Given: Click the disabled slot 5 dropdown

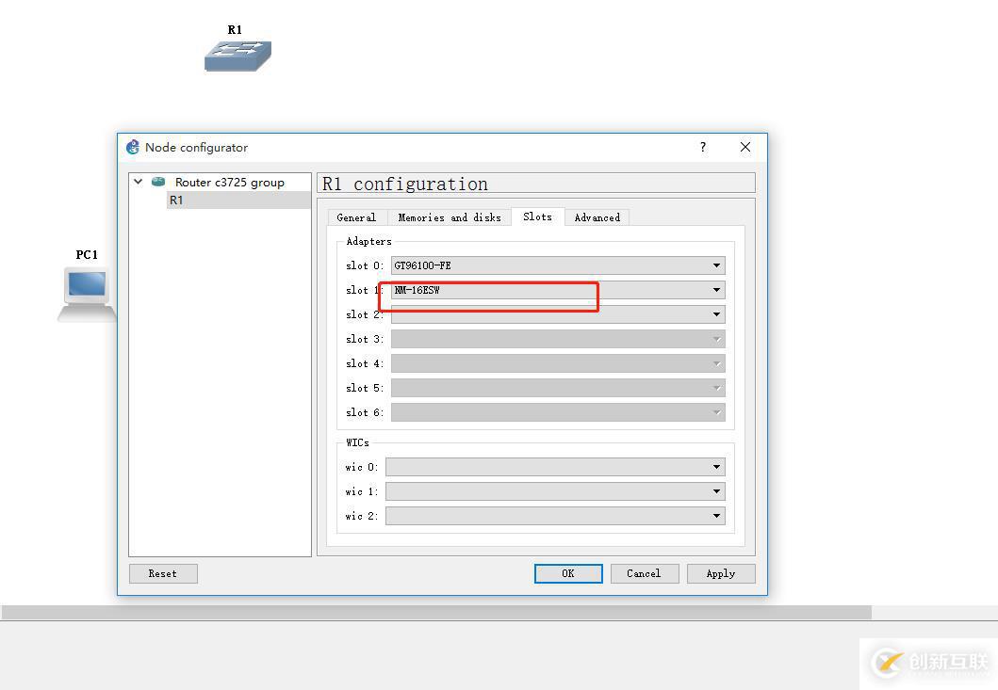Looking at the screenshot, I should (x=558, y=388).
